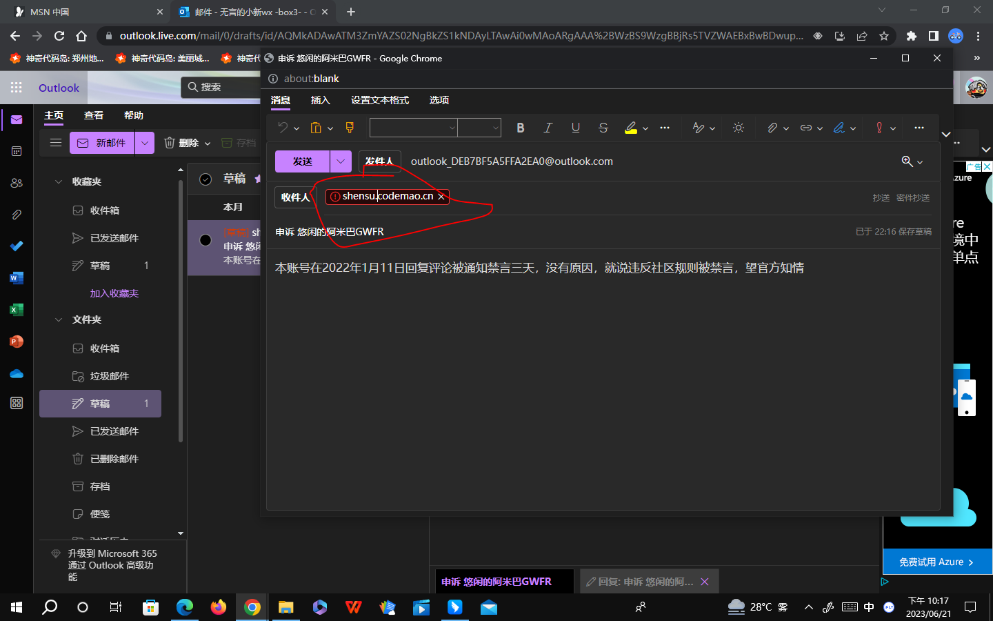Viewport: 993px width, 621px height.
Task: Open Word from the Outlook left rail
Action: [17, 278]
